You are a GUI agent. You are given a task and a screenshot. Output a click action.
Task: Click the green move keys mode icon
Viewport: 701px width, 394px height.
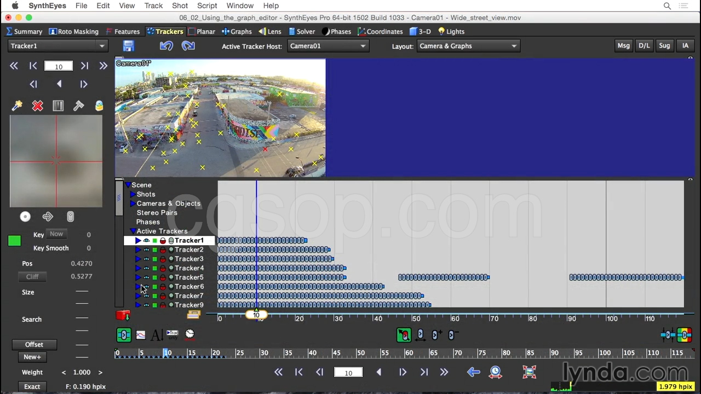point(404,335)
